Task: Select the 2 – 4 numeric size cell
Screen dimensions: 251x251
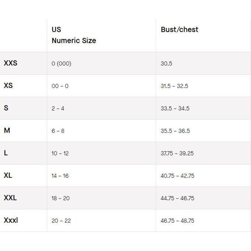Action: (58, 108)
